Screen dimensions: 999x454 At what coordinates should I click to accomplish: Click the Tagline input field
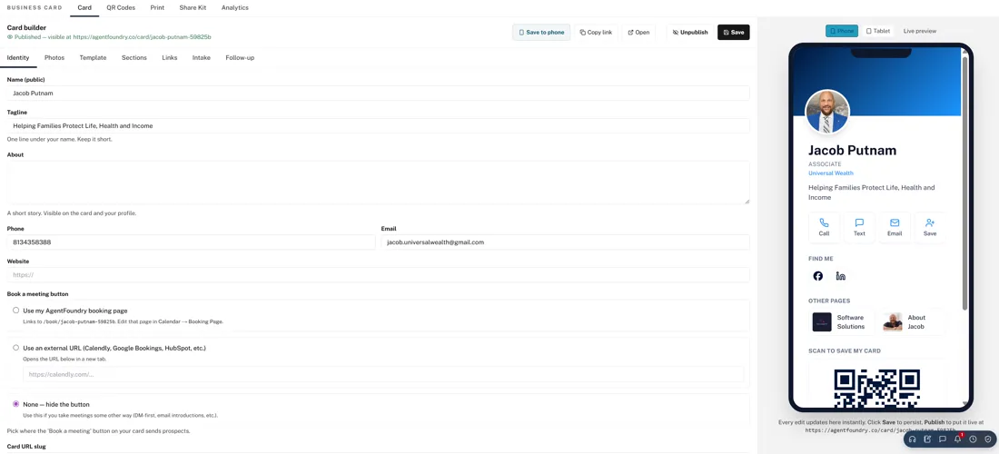(x=379, y=126)
